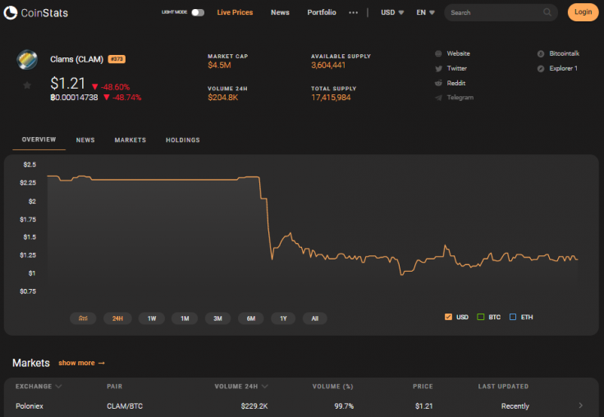Uncheck the USD chart checkbox
This screenshot has height=417, width=604.
click(x=448, y=317)
